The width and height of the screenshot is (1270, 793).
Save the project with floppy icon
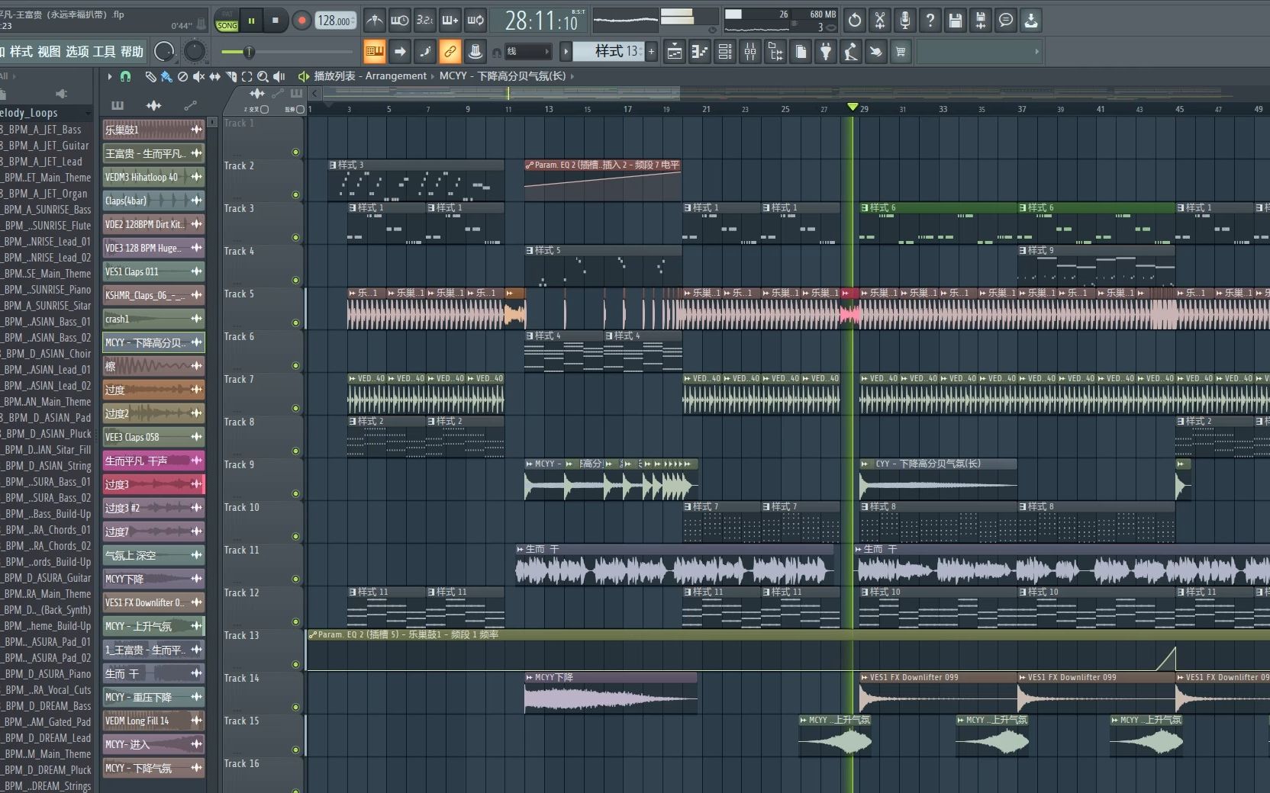956,21
